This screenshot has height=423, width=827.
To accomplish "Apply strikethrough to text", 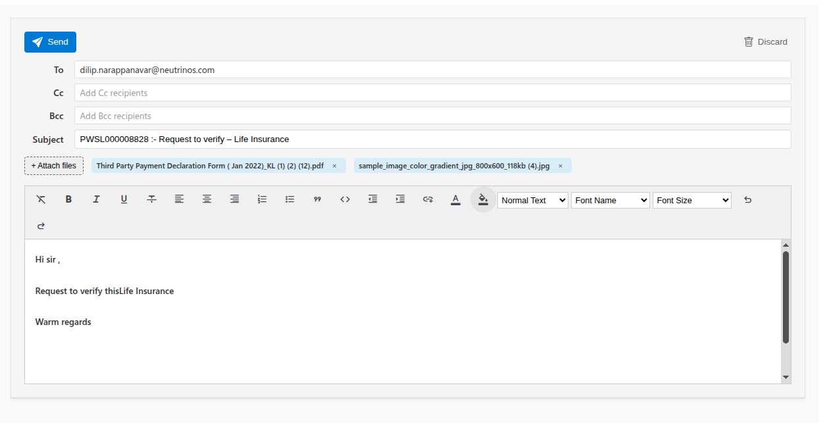I will [x=151, y=199].
